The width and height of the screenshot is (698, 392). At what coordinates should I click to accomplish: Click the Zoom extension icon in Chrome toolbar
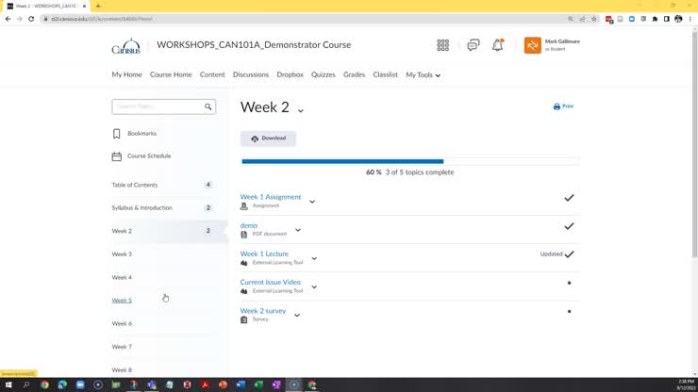click(x=632, y=19)
